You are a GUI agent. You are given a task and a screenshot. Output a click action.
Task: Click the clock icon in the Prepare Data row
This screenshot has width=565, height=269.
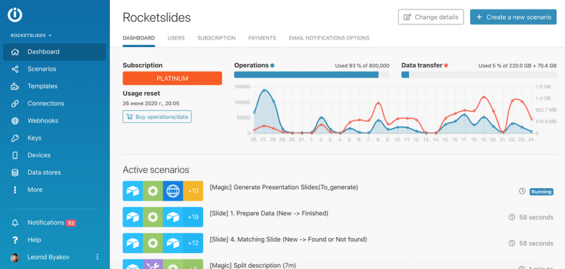coord(511,217)
